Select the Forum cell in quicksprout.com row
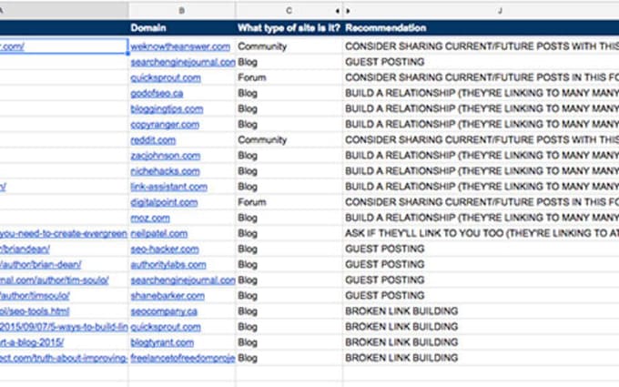 tap(289, 77)
